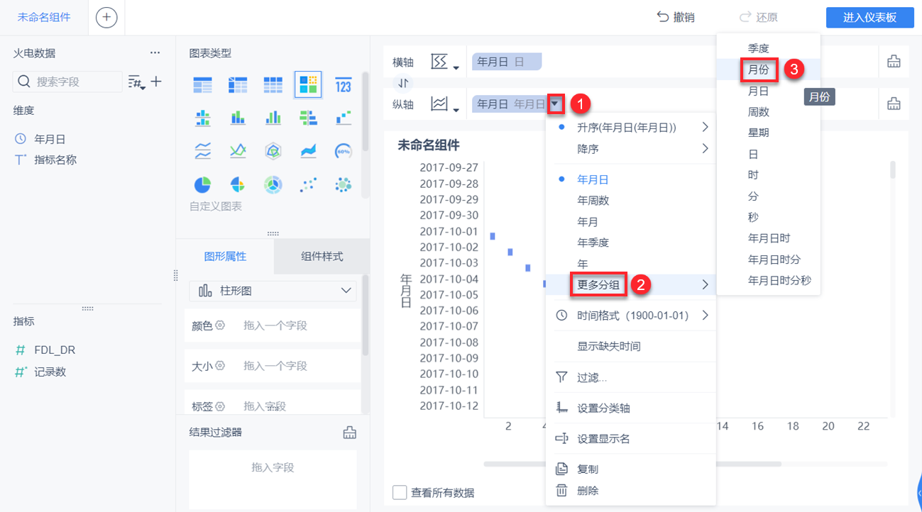Click the swap axes icon

tap(403, 84)
